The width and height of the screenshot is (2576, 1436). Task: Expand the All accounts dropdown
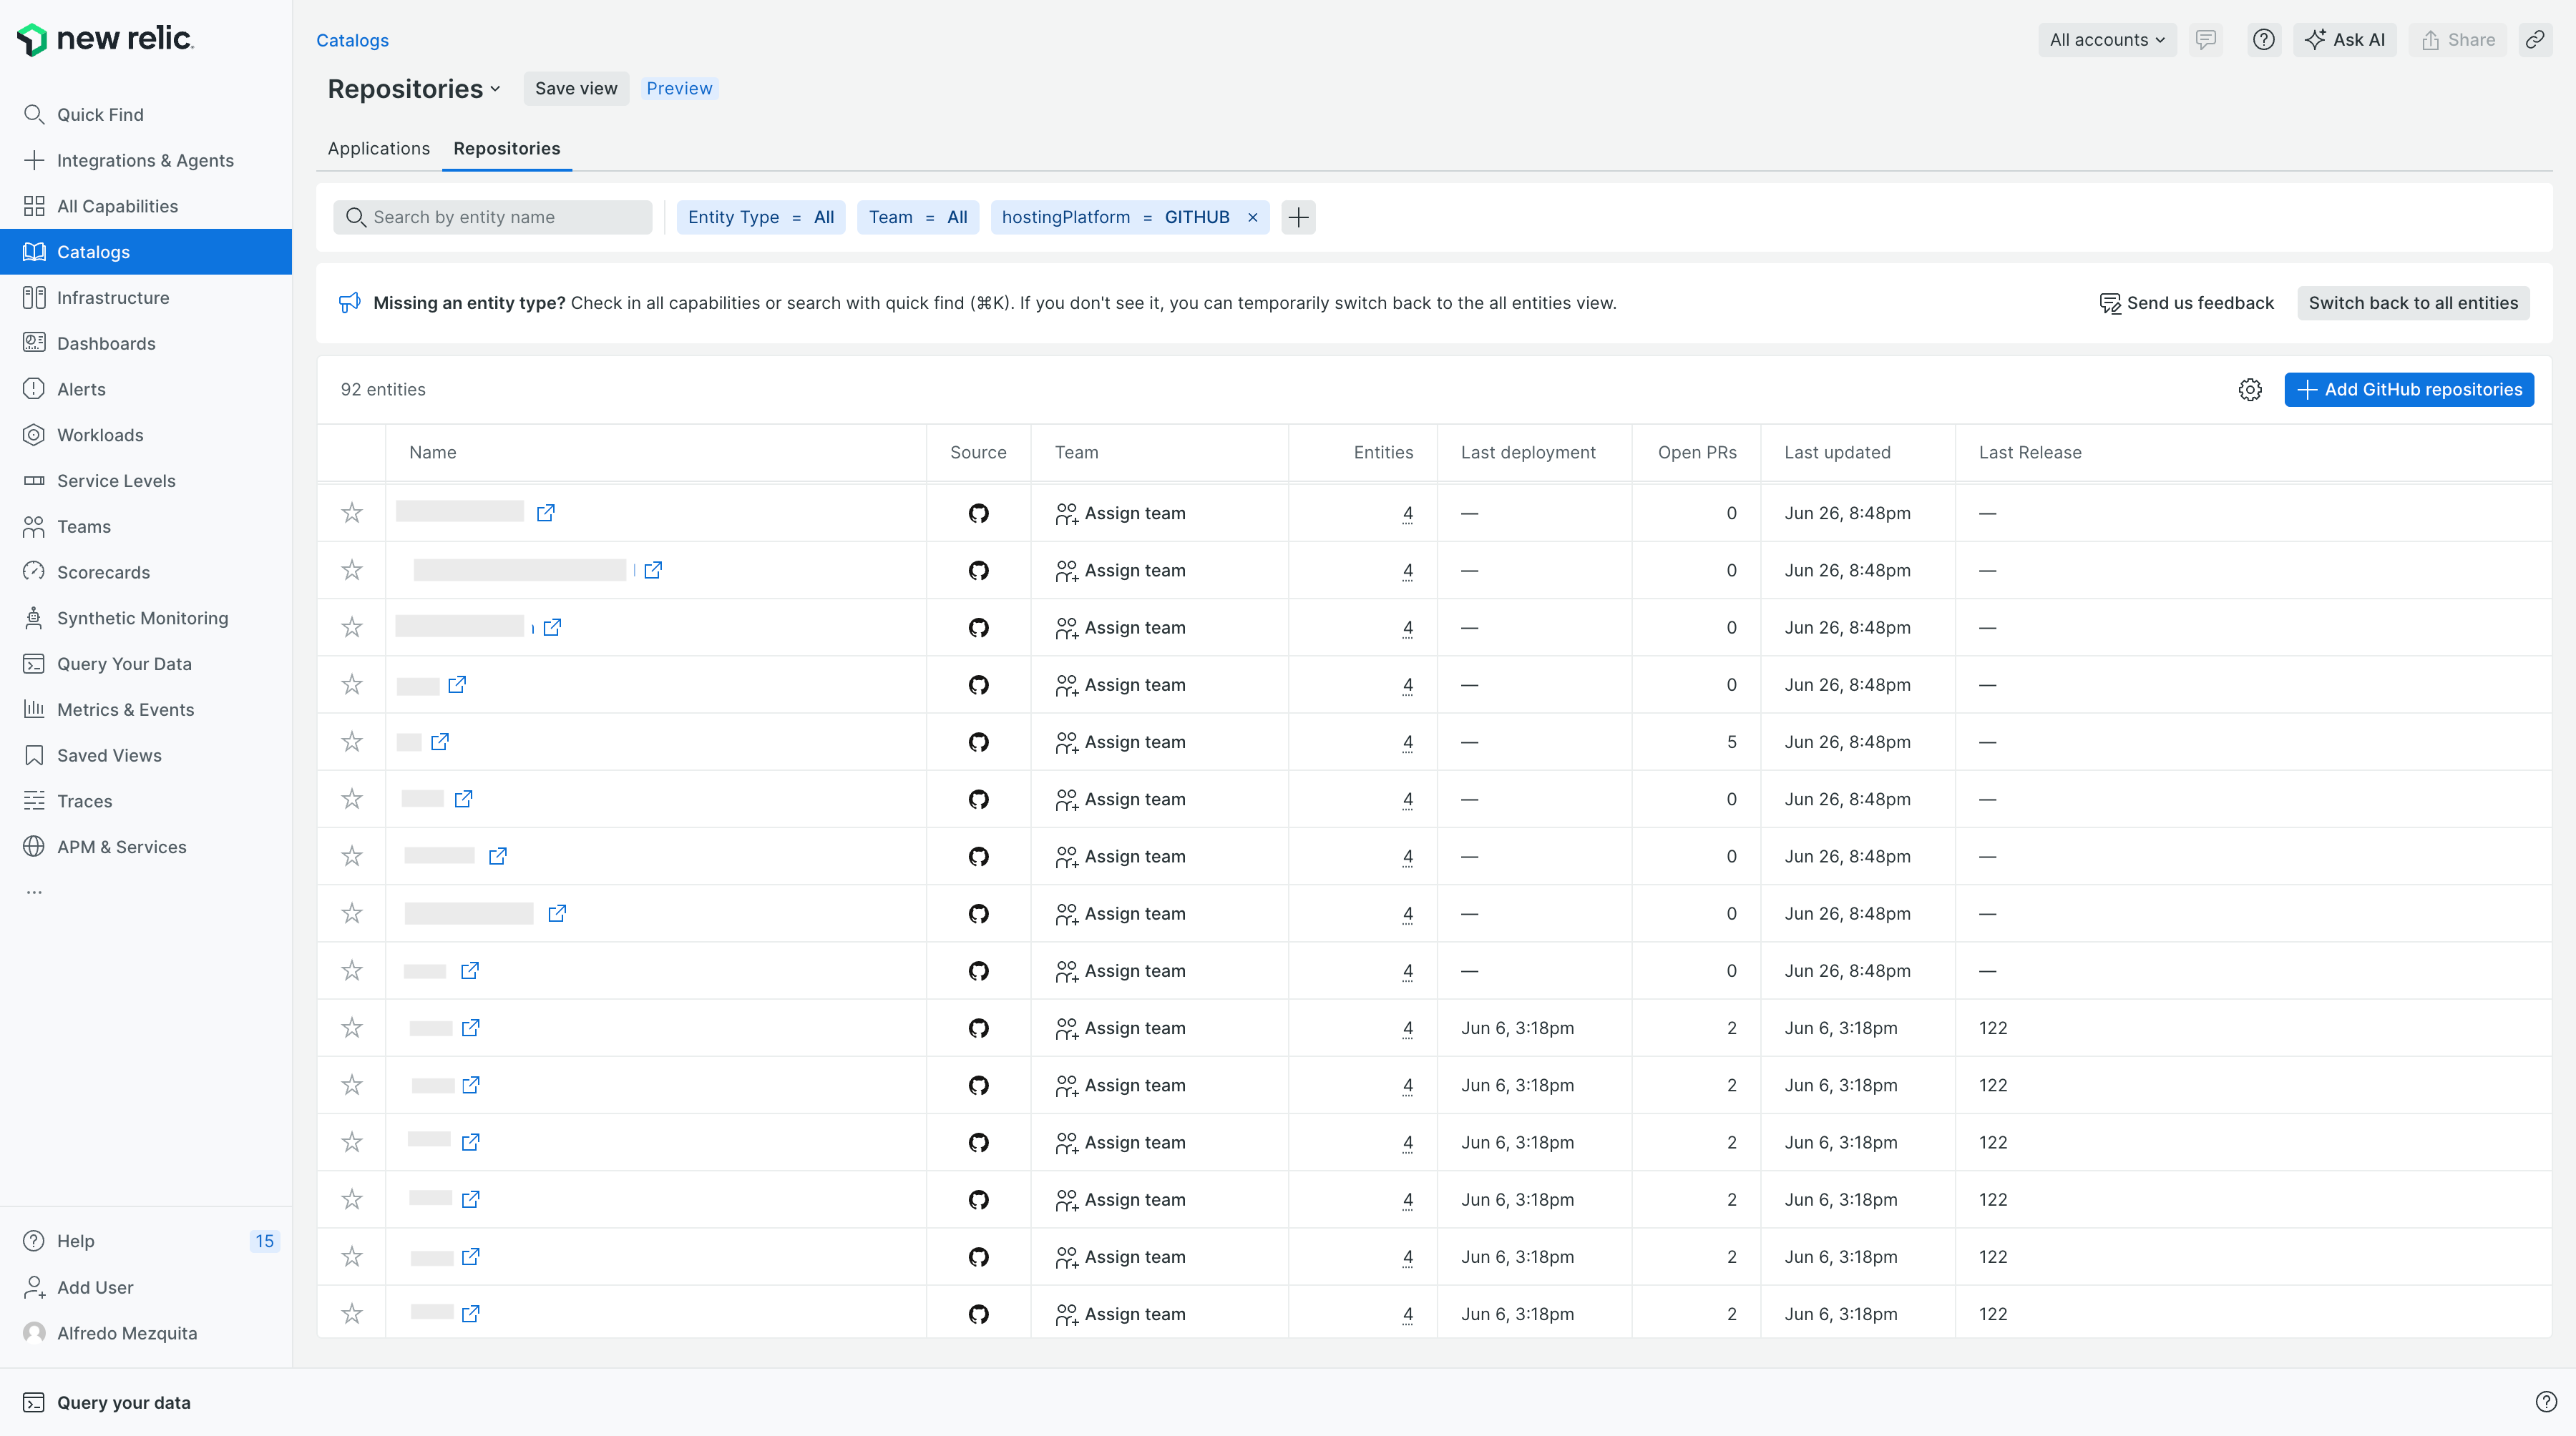point(2106,40)
